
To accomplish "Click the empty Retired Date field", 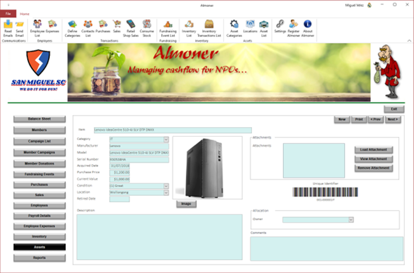I will pyautogui.click(x=120, y=199).
